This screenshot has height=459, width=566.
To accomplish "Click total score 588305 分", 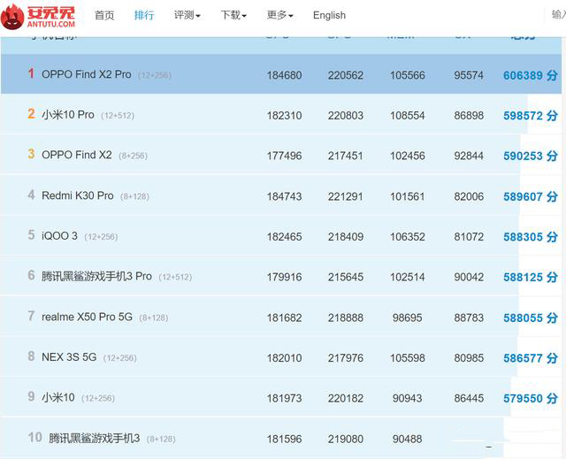I will [531, 237].
